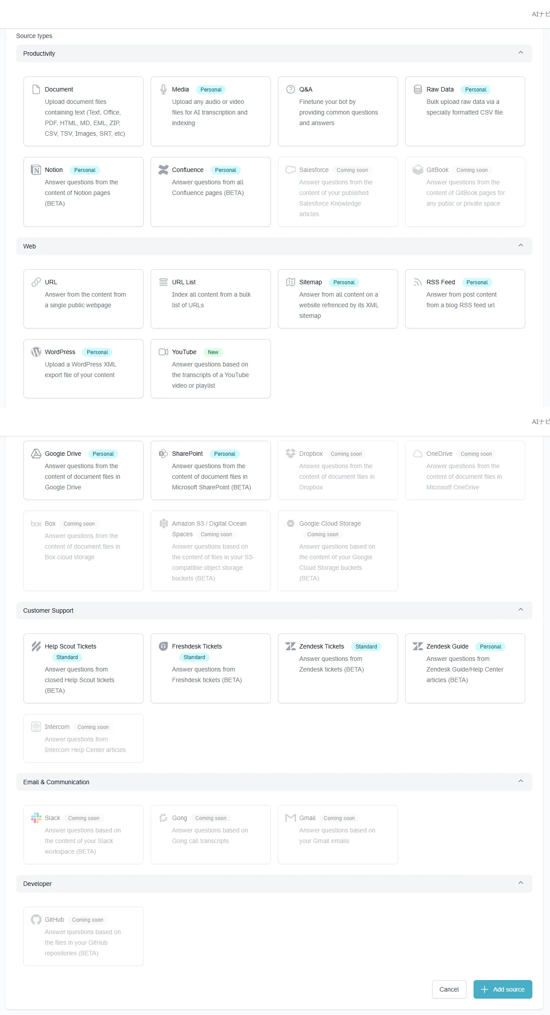Image resolution: width=550 pixels, height=1015 pixels.
Task: Click the Intercom logo icon
Action: pos(36,727)
